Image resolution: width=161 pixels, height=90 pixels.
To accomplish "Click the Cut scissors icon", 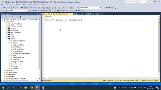I will [x=53, y=8].
